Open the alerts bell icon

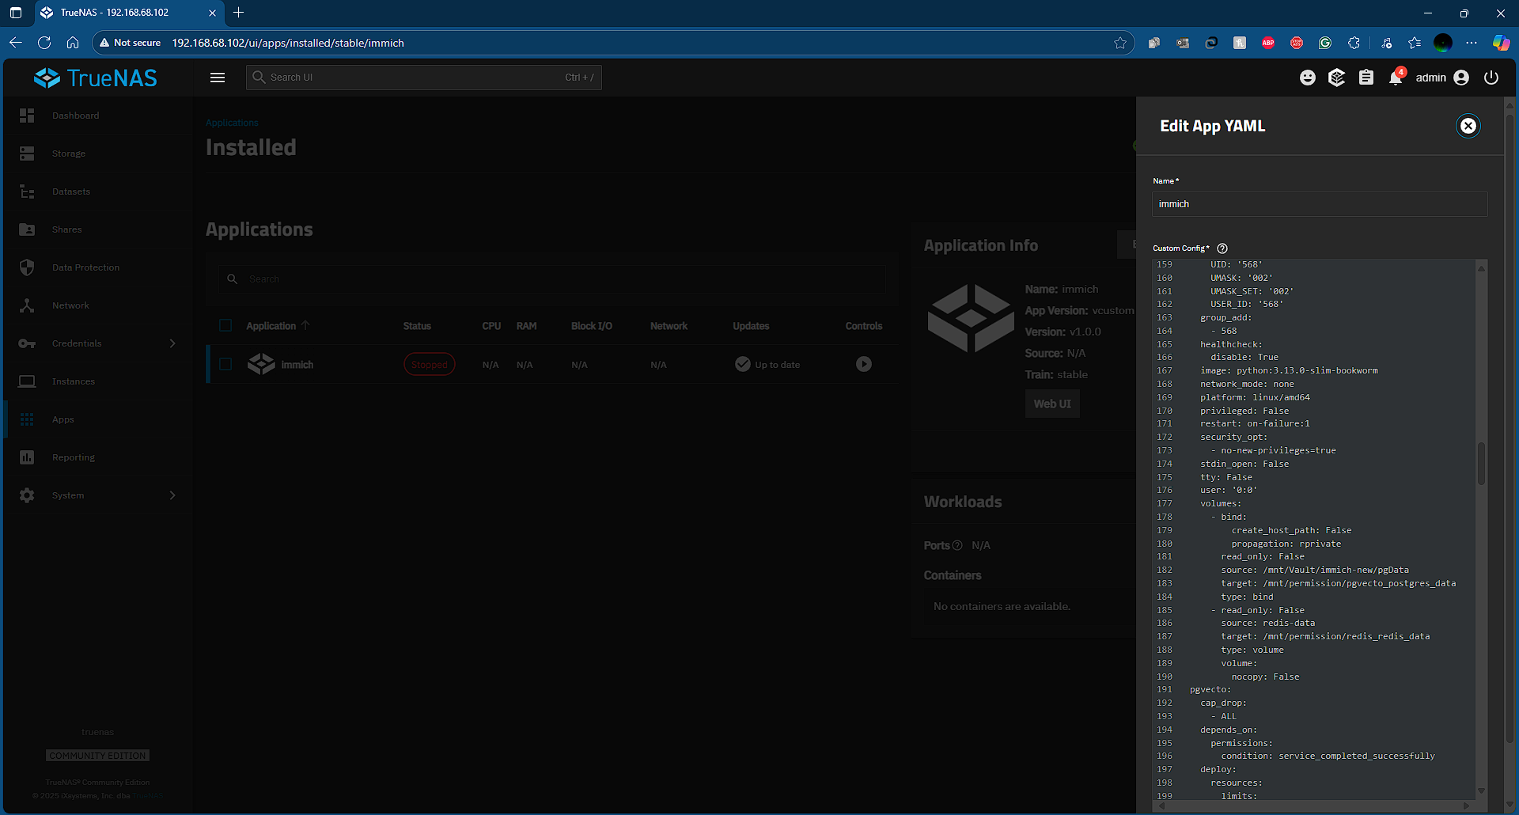1396,78
